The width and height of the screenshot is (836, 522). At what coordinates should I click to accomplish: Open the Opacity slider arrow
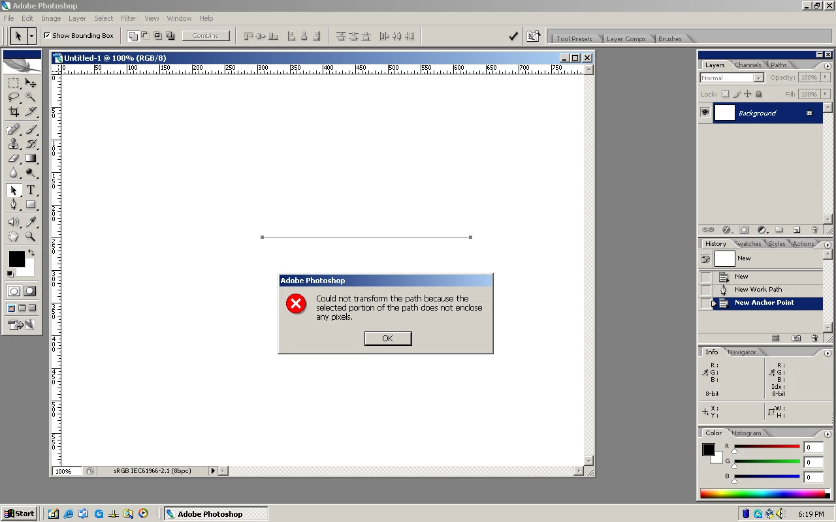click(x=826, y=77)
